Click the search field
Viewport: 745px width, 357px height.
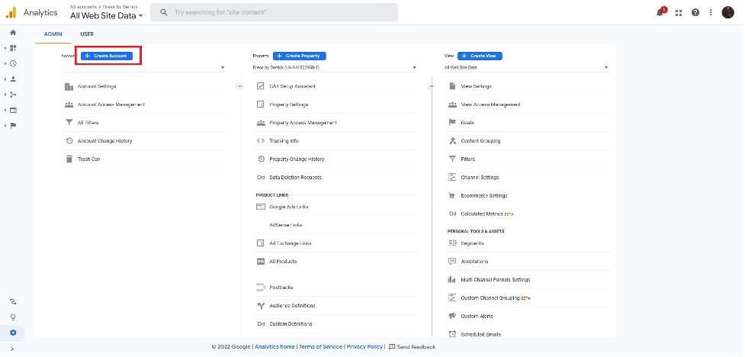tap(275, 12)
